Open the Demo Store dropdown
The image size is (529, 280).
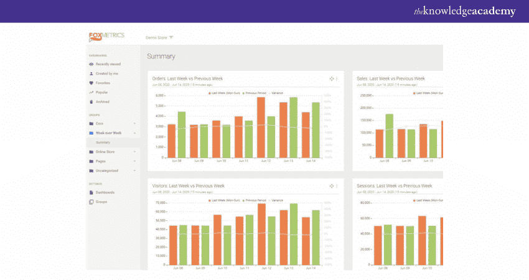[159, 37]
